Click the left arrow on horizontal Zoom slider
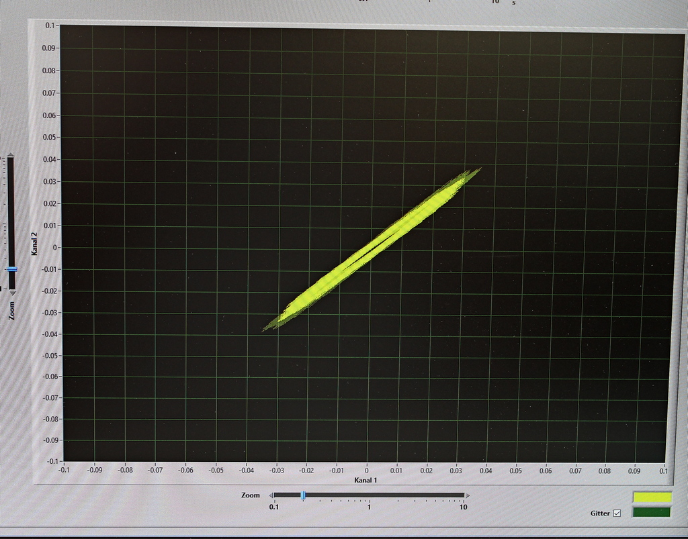 [x=271, y=495]
